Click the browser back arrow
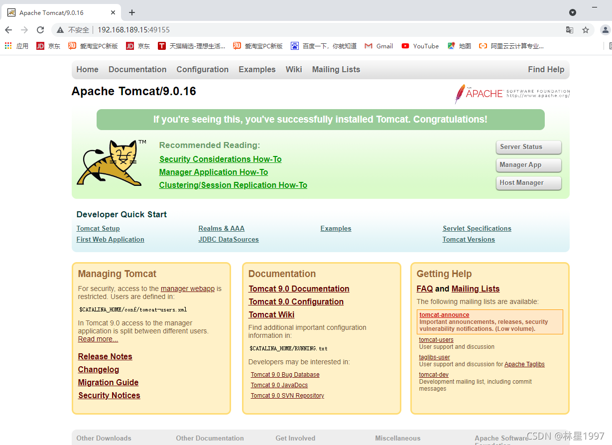 8,30
